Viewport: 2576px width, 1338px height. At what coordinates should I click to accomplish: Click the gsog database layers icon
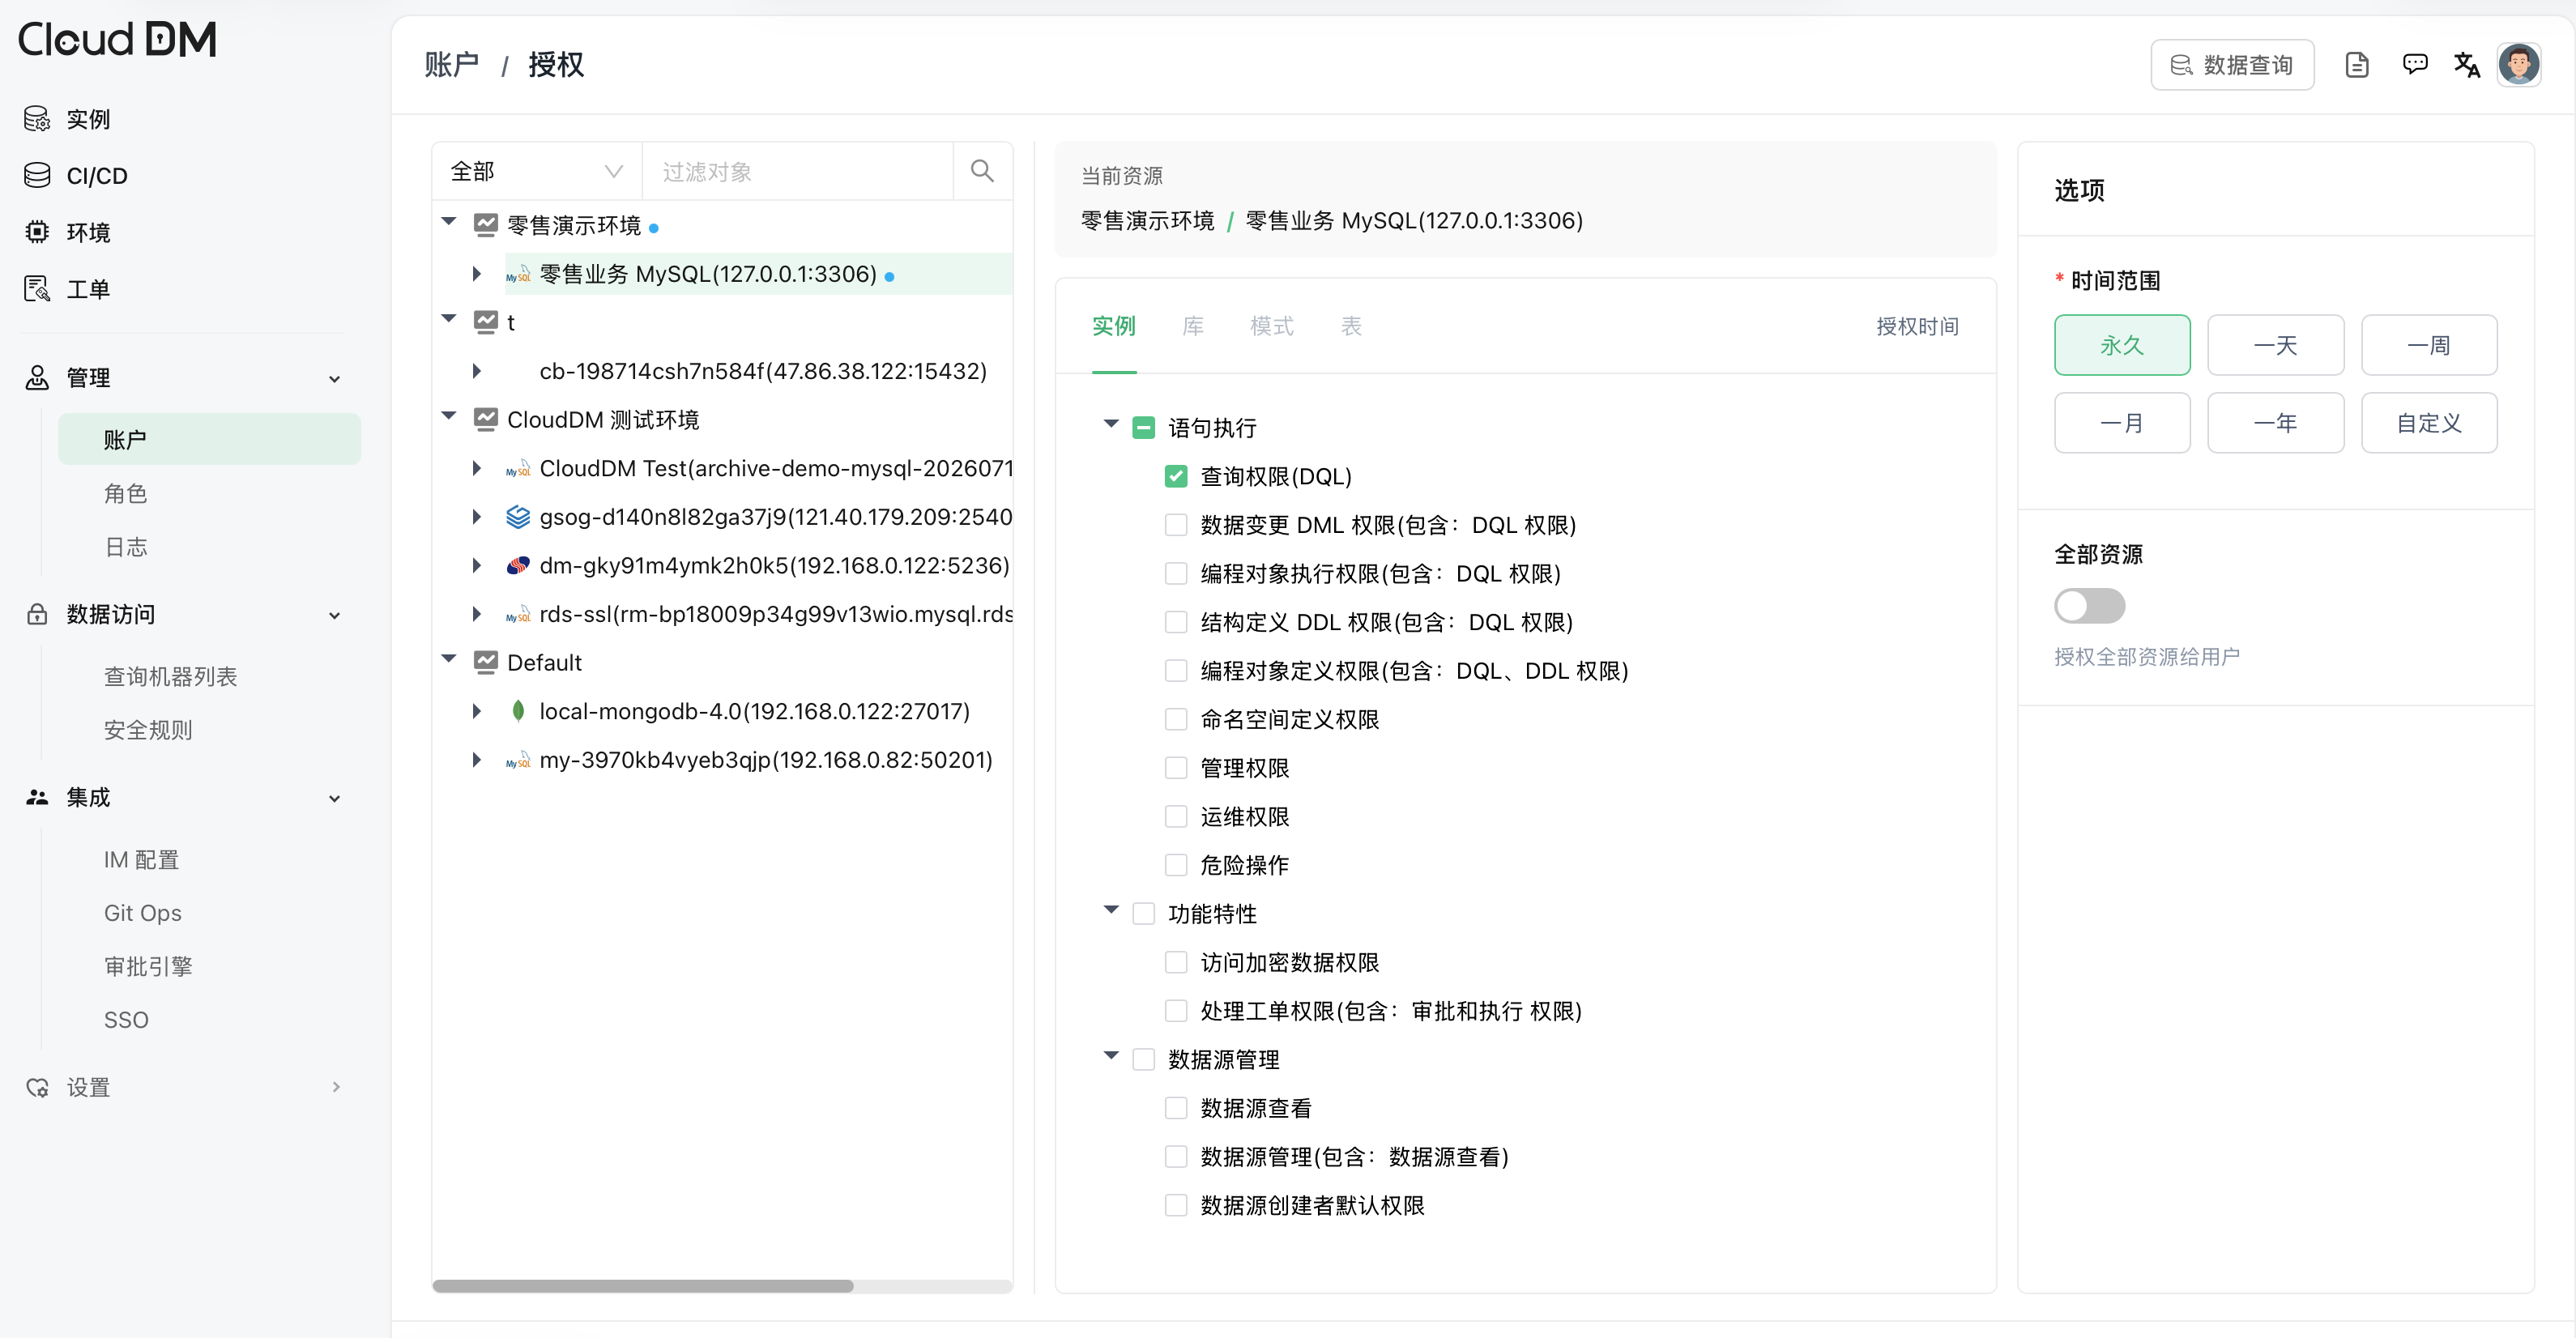coord(518,517)
